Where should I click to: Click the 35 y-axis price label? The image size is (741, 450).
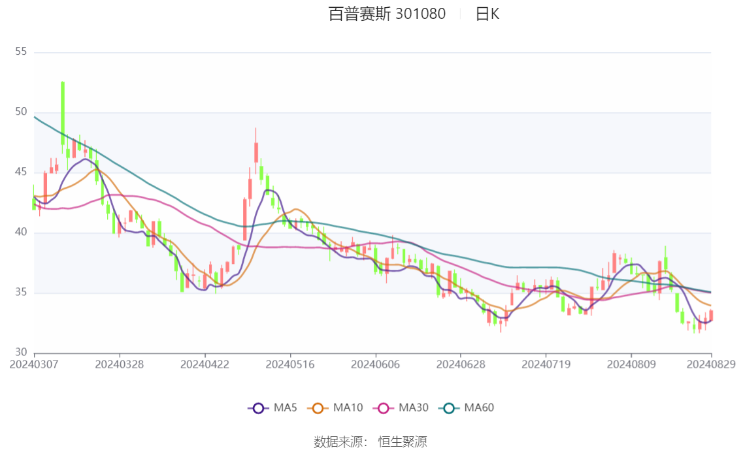point(21,292)
